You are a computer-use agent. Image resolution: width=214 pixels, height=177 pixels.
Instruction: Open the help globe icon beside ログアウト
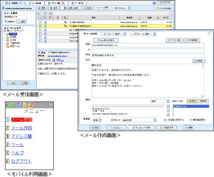[x=154, y=3]
